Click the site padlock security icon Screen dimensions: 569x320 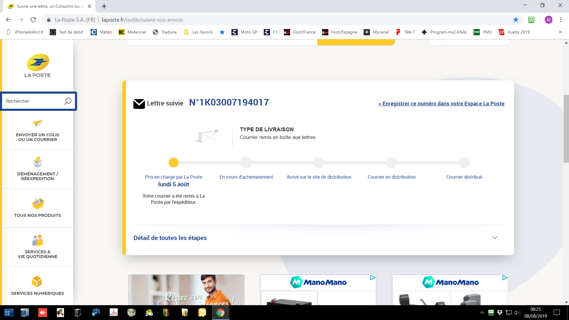pyautogui.click(x=49, y=20)
